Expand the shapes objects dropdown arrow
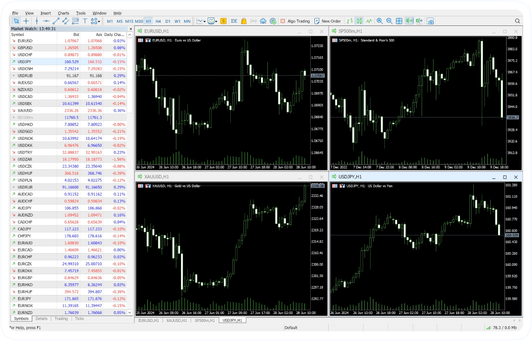532x341 pixels. tap(99, 21)
